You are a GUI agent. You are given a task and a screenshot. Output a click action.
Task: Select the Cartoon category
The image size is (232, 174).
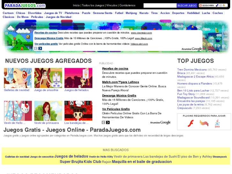coord(8,13)
